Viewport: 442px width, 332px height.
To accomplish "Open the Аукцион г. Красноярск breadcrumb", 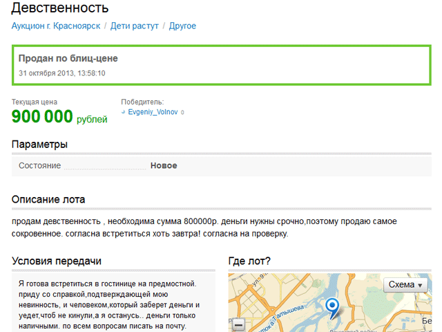I will click(x=56, y=26).
